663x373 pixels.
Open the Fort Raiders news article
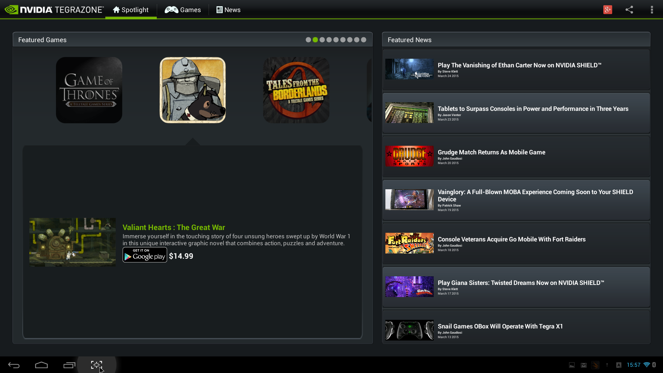(516, 243)
